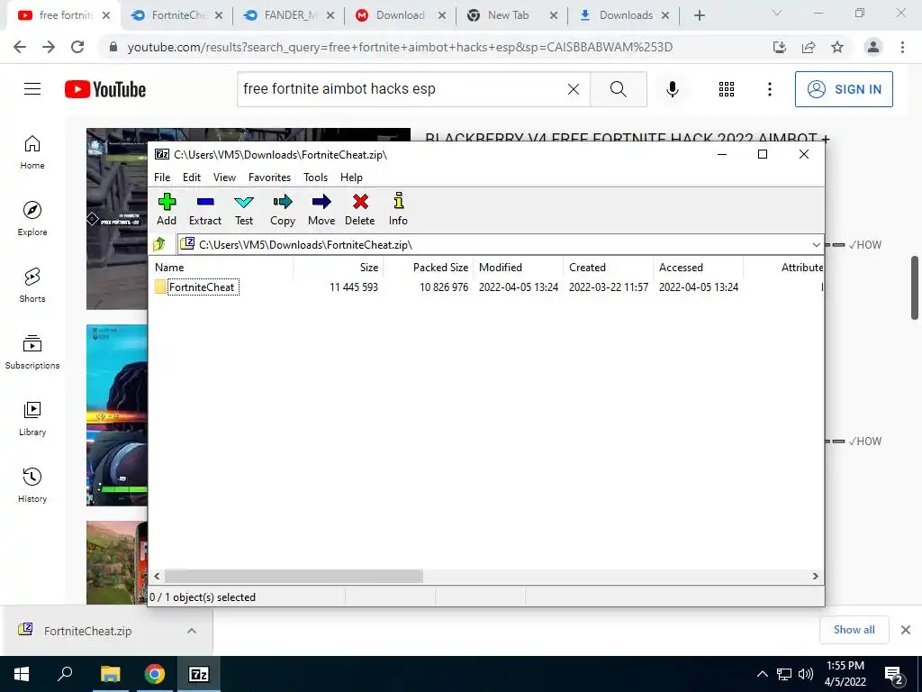
Task: Click the SIGN IN button
Action: point(844,89)
